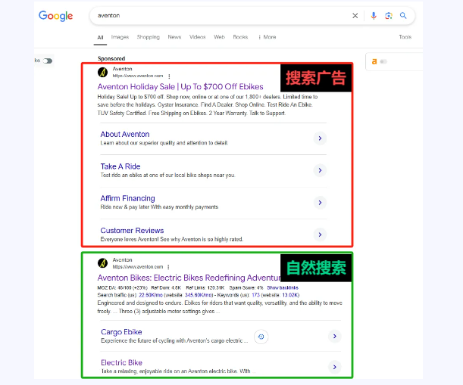Click the organic result URL https://www.aventon.com
Screen dimensions: 463x385
click(138, 267)
